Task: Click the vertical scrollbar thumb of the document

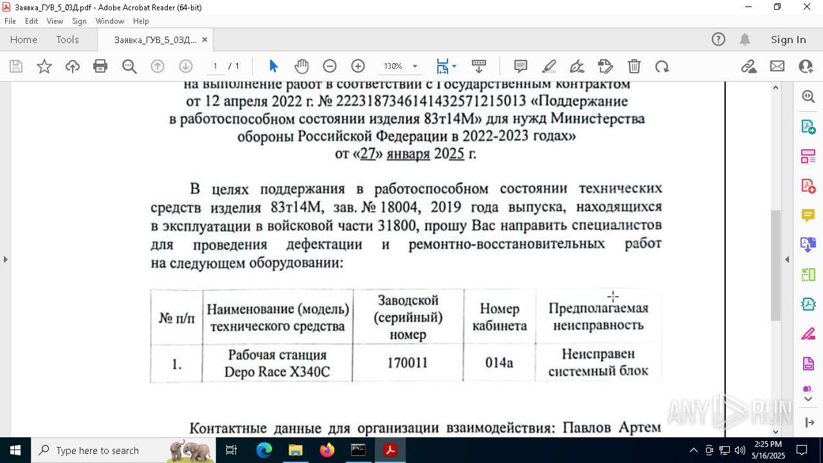Action: tap(775, 266)
